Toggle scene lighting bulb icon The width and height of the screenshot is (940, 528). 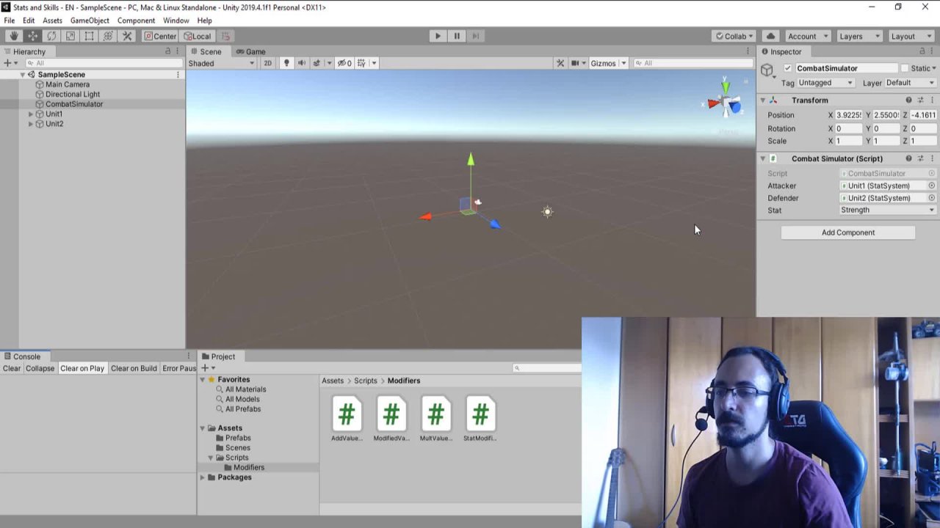point(286,63)
